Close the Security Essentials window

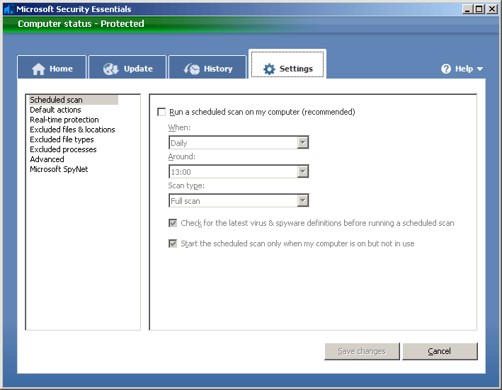click(x=492, y=9)
